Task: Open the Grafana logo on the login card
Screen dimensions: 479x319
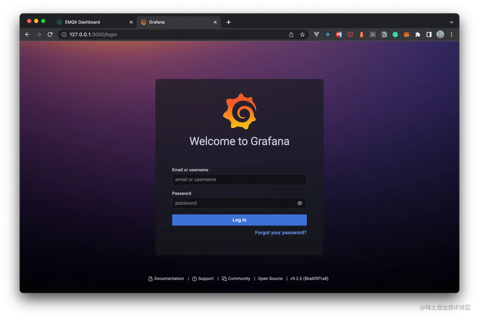Action: (x=239, y=111)
